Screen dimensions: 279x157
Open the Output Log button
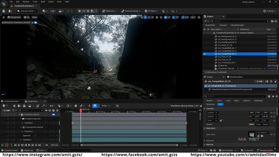tap(27, 150)
